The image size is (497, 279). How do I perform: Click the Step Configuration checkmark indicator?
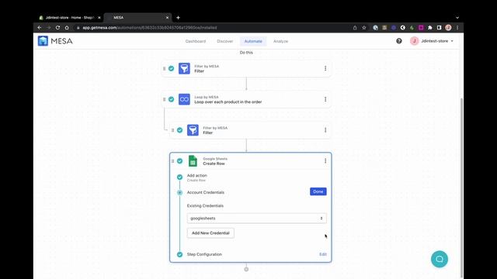point(179,254)
